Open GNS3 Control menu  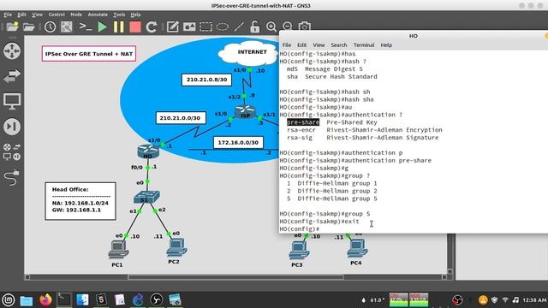tap(57, 15)
